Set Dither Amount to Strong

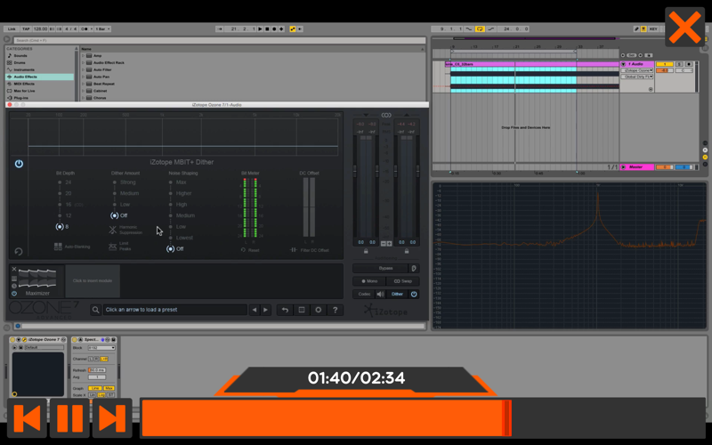[125, 182]
